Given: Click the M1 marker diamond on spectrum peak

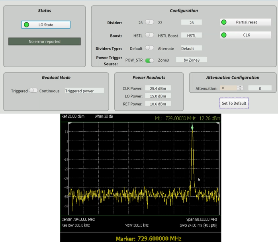Looking at the screenshot, I should (x=192, y=127).
